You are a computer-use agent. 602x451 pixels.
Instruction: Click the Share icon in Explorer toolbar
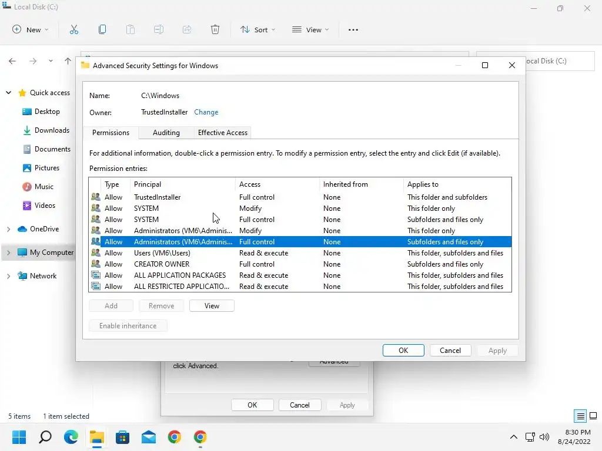point(187,29)
